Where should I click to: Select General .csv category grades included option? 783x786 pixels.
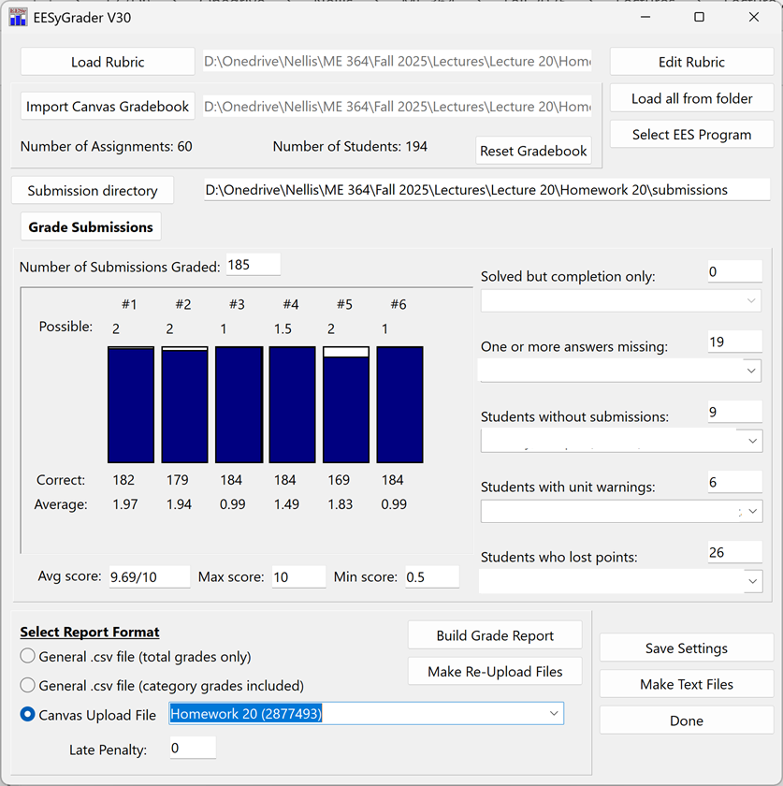(x=28, y=686)
